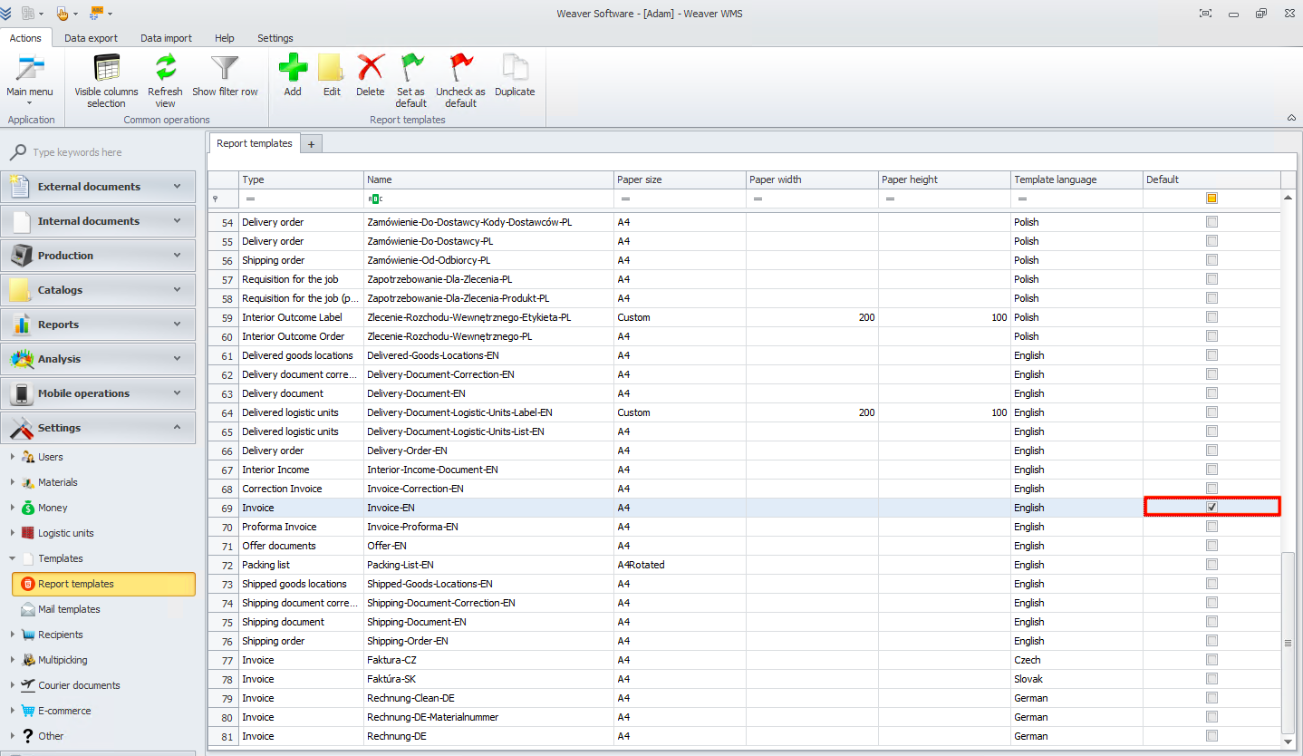The width and height of the screenshot is (1303, 756).
Task: Click the External documents panel icon
Action: [20, 187]
